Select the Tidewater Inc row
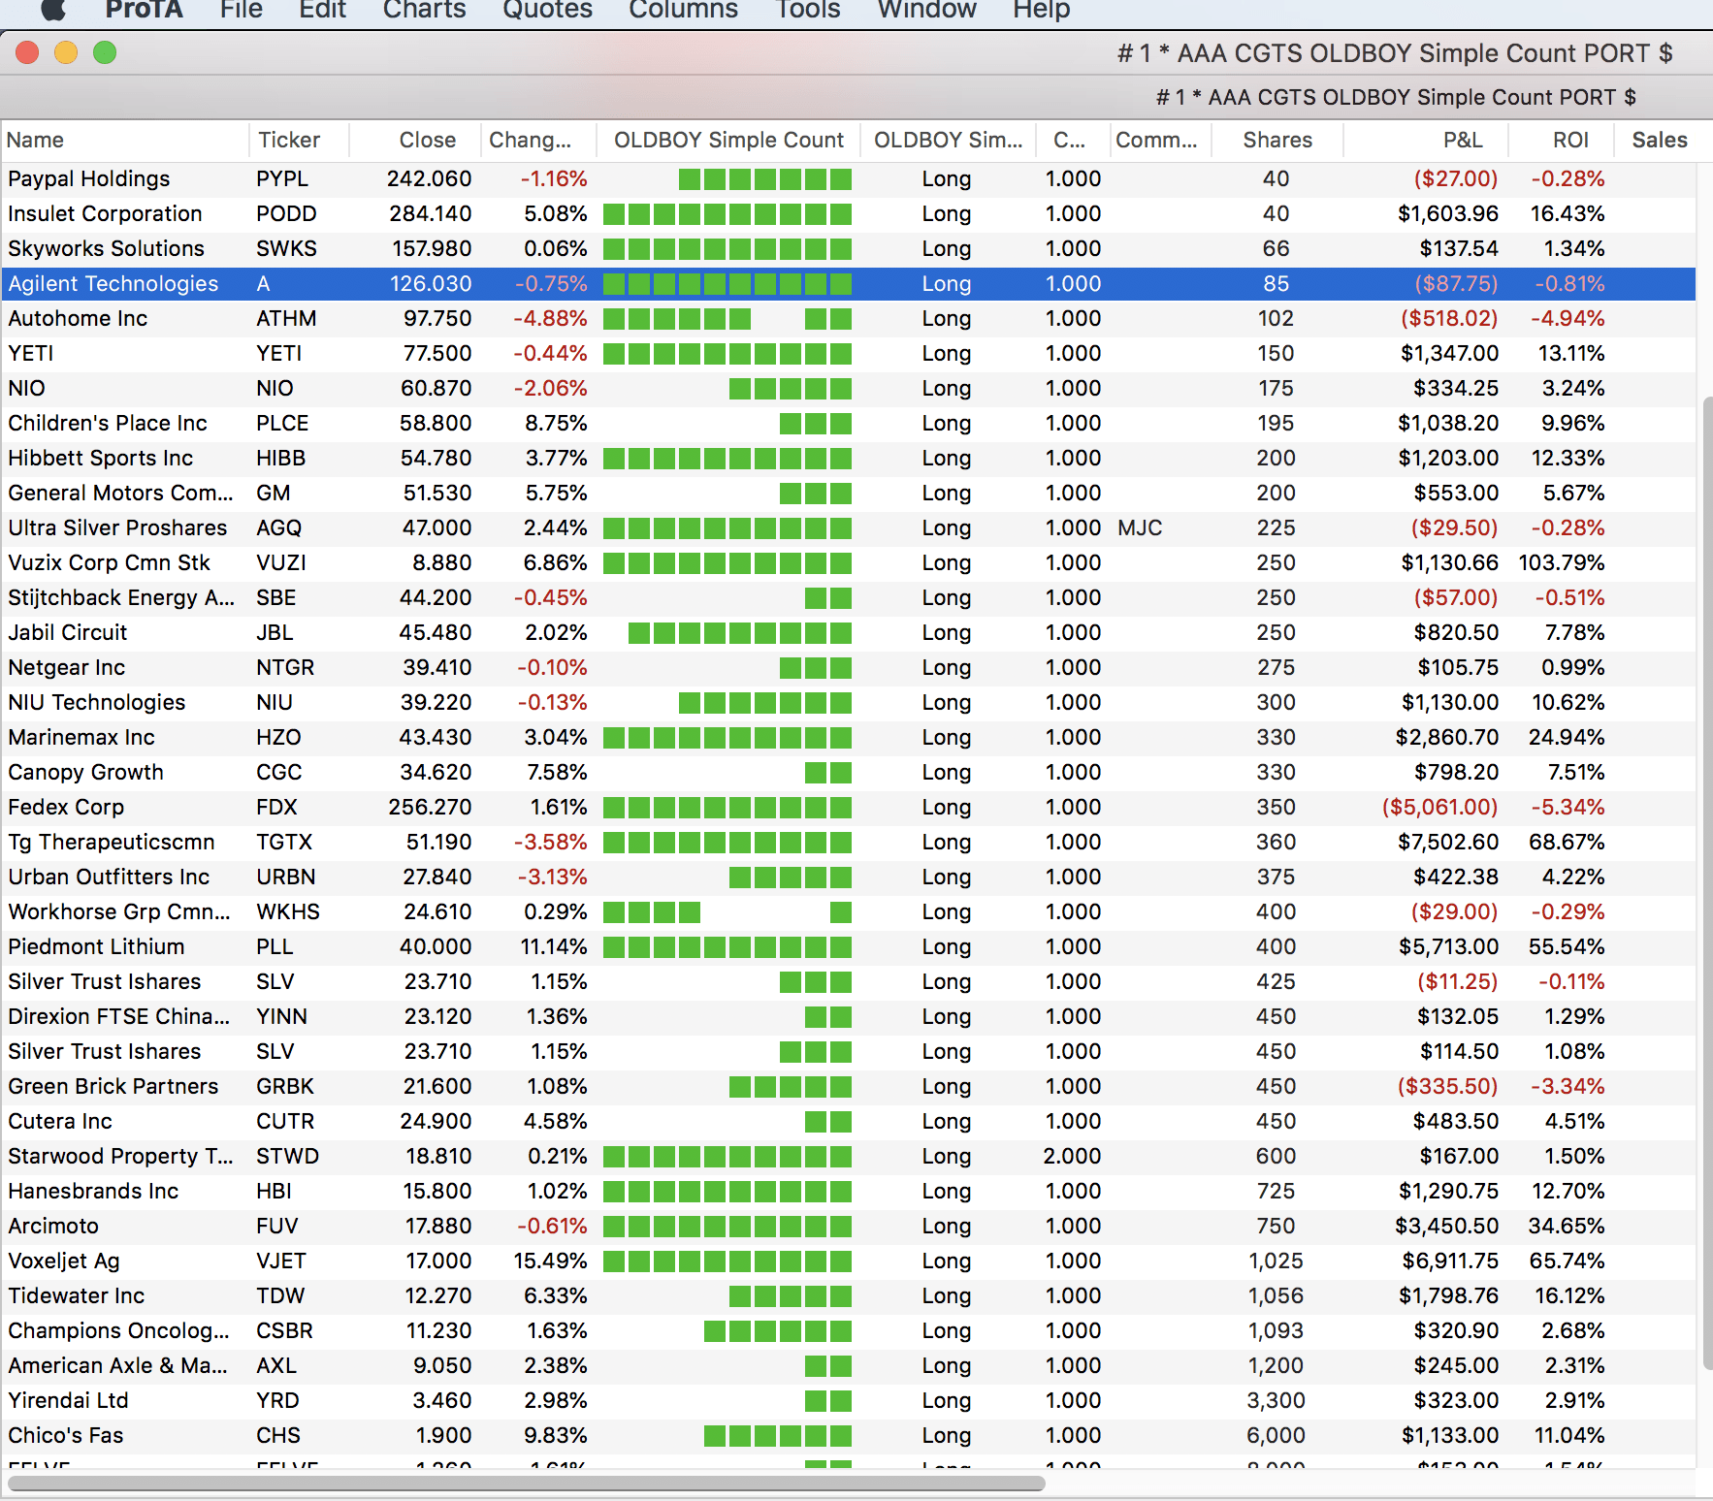 click(x=849, y=1295)
